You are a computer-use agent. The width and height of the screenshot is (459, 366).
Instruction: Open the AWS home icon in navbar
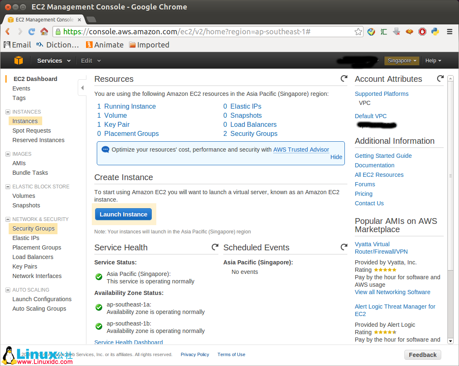coord(19,60)
